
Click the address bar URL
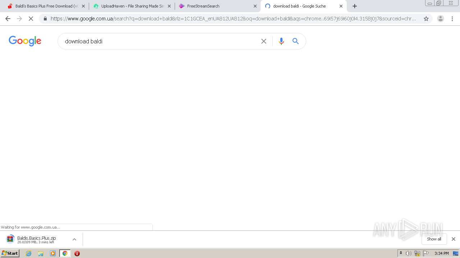pos(233,19)
